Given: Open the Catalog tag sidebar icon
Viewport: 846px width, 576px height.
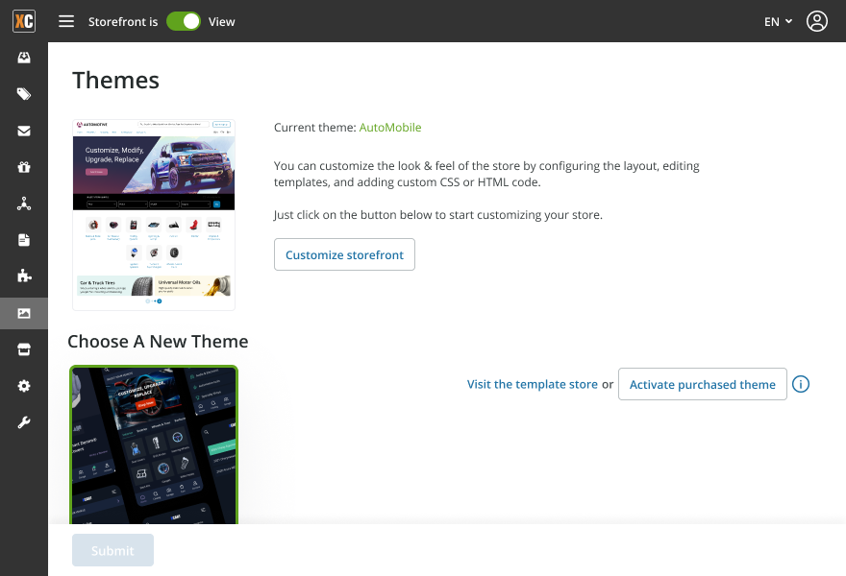Looking at the screenshot, I should click(x=24, y=94).
